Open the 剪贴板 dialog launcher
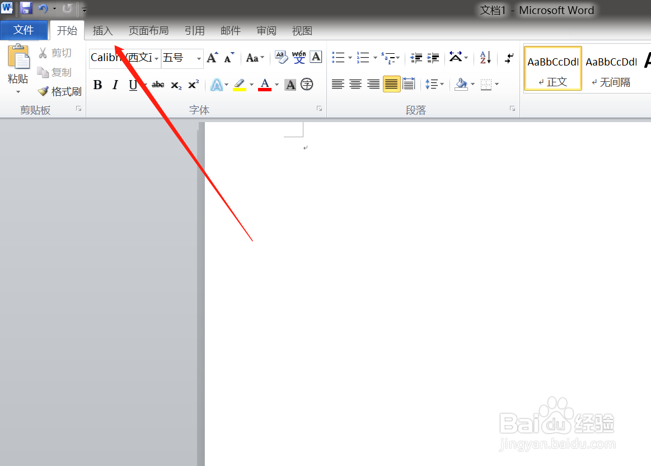The image size is (651, 466). click(x=78, y=109)
